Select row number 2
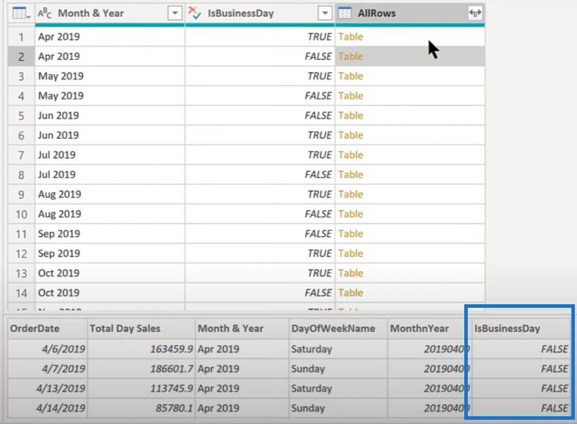This screenshot has height=424, width=577. (x=21, y=56)
